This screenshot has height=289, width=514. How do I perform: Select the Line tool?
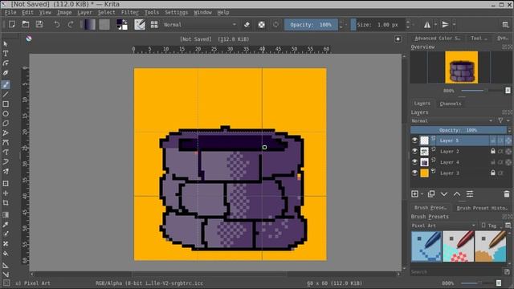pos(6,95)
